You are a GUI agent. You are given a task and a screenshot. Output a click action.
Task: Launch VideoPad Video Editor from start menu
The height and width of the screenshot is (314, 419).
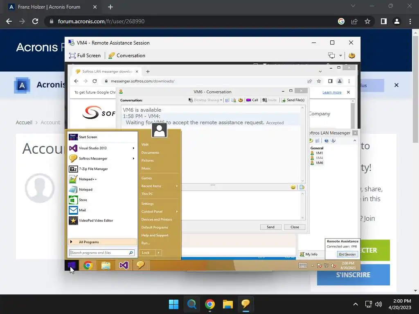pos(102,220)
